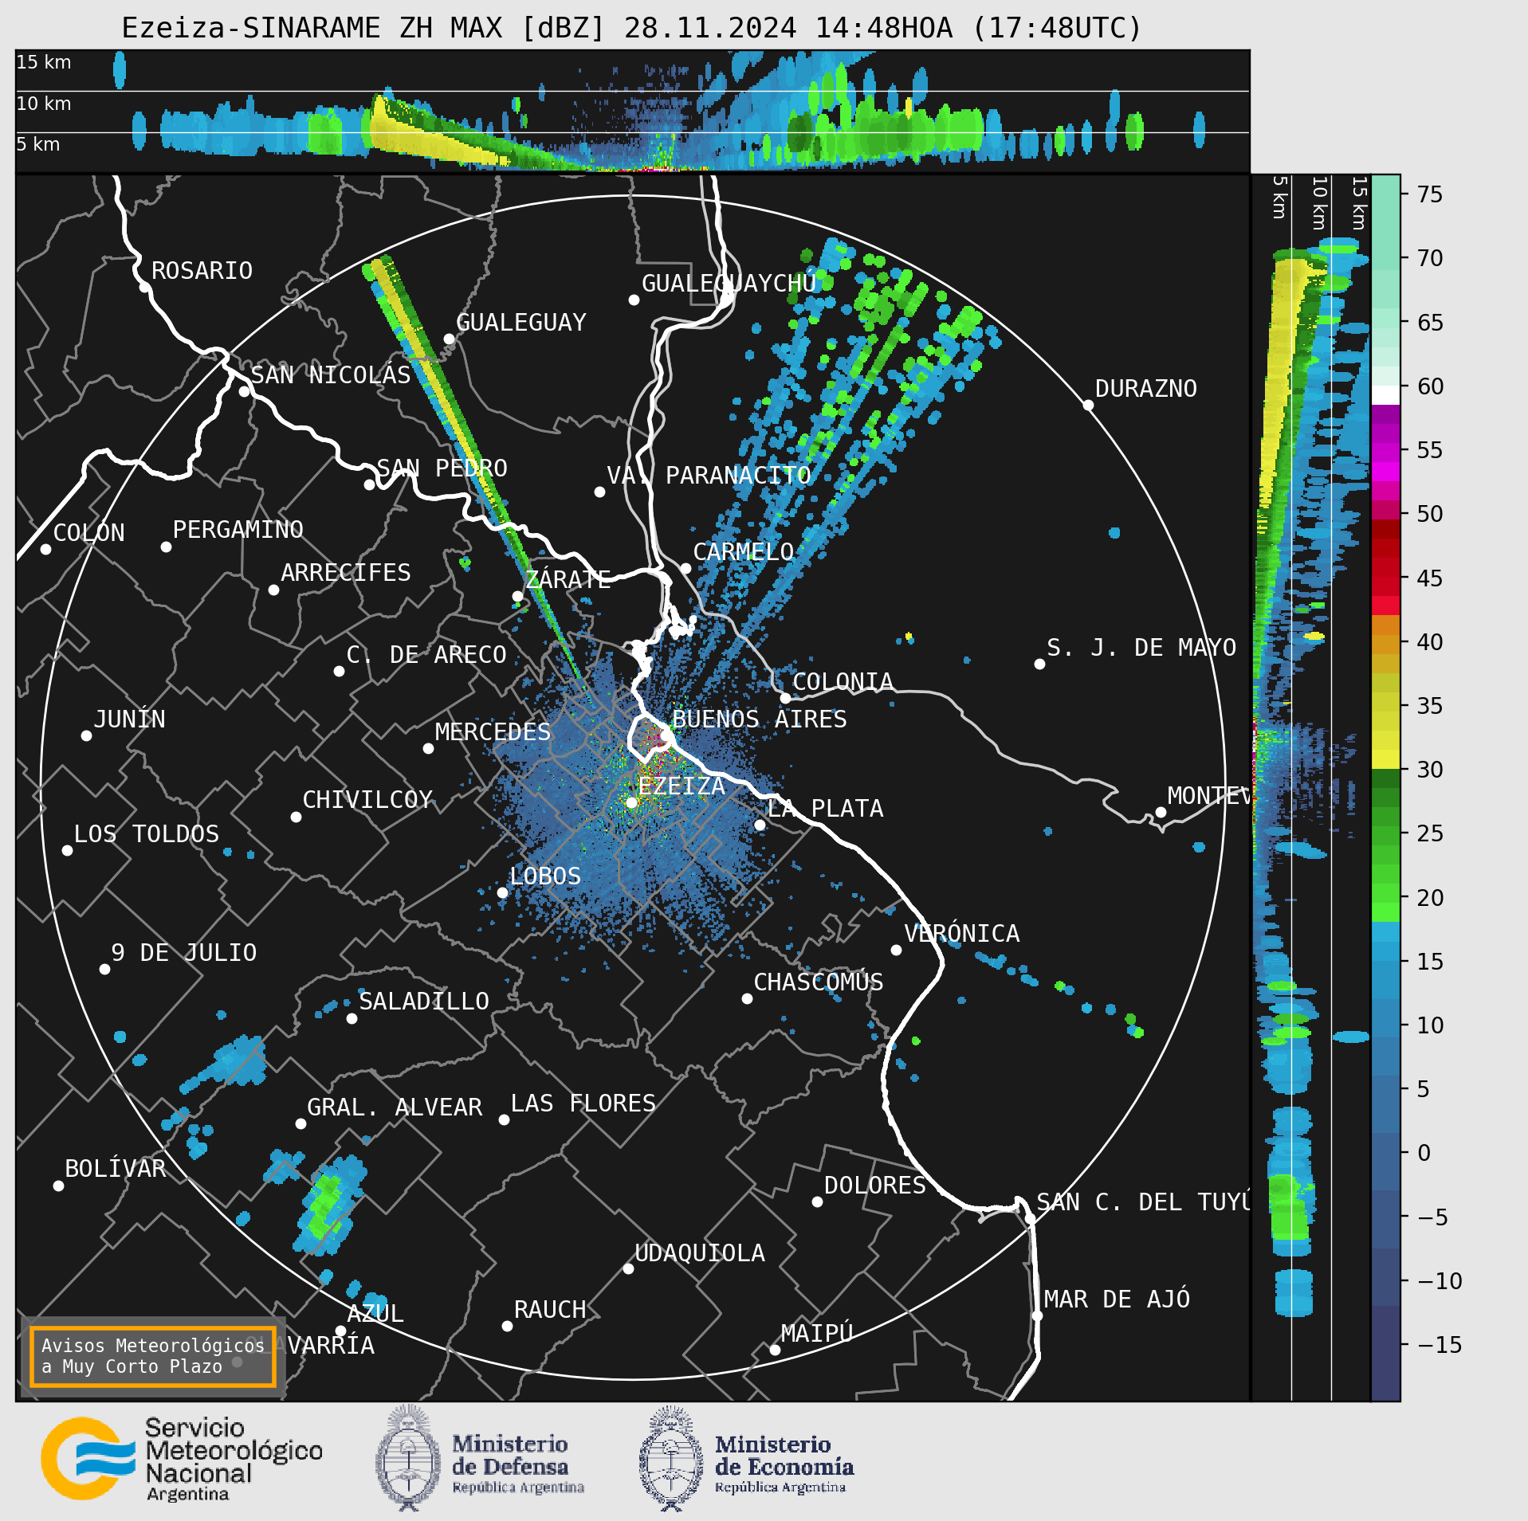Click the CARMELO label
Image resolution: width=1528 pixels, height=1521 pixels.
pos(744,552)
